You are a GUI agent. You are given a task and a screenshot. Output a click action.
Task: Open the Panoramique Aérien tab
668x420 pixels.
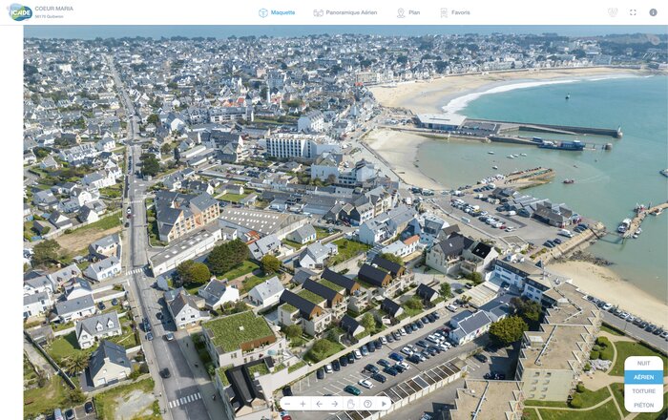344,12
